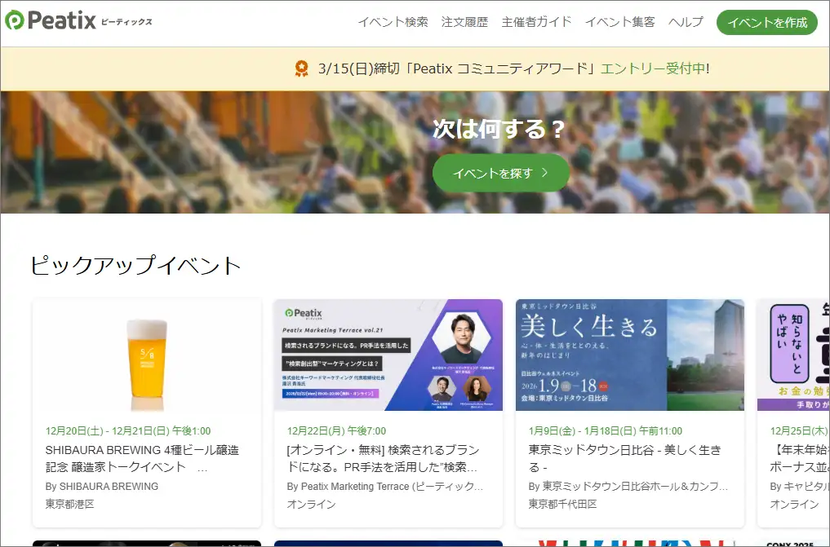Viewport: 830px width, 547px height.
Task: Open 注文履歴 in navigation
Action: pos(464,22)
